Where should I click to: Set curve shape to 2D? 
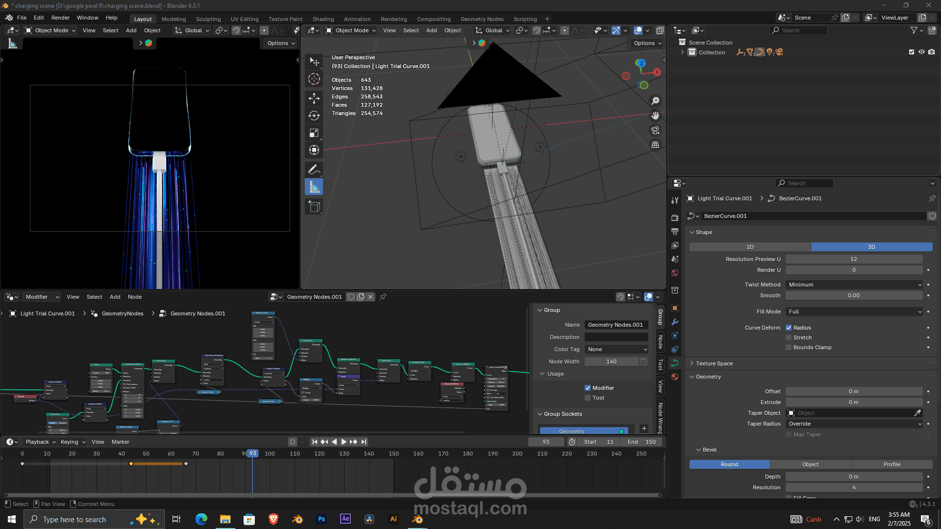pyautogui.click(x=750, y=247)
